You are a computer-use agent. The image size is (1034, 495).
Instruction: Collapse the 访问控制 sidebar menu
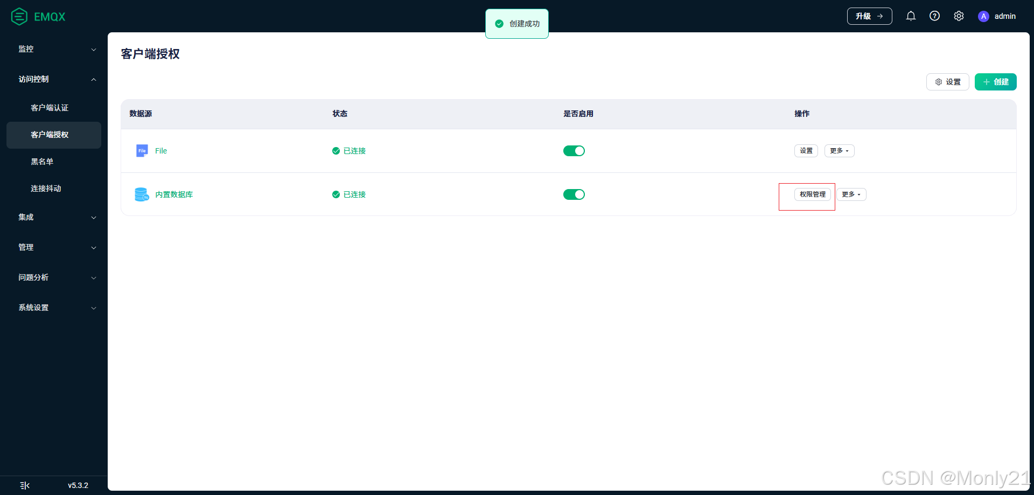54,79
